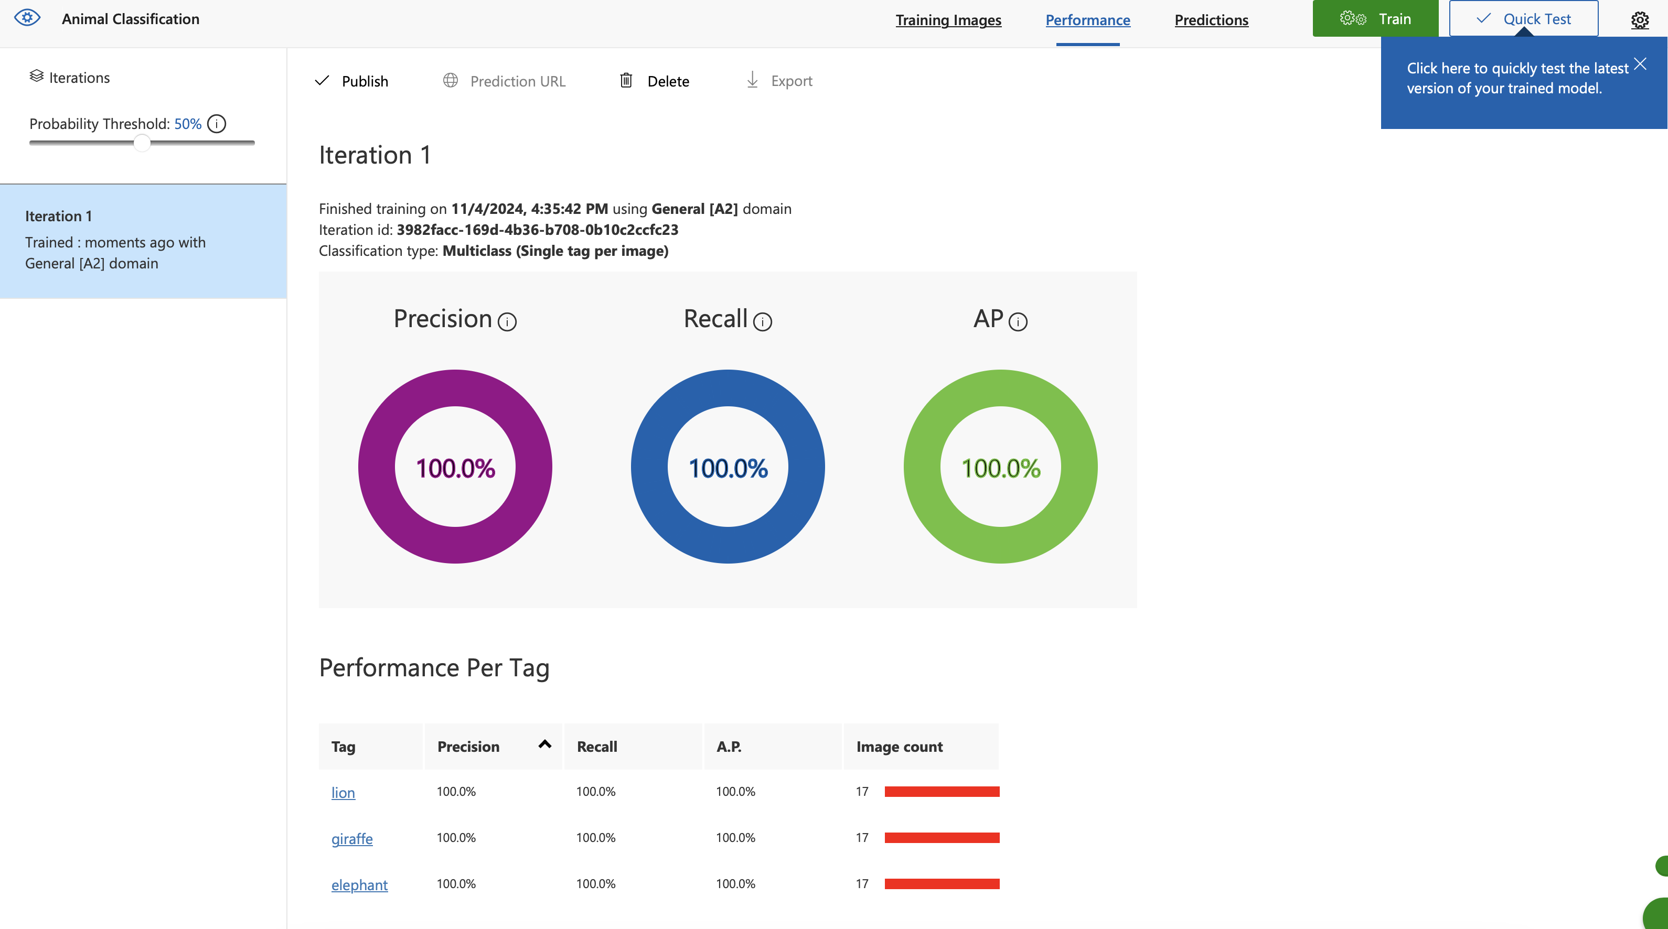Click the Prediction URL globe icon
Image resolution: width=1668 pixels, height=929 pixels.
point(451,80)
